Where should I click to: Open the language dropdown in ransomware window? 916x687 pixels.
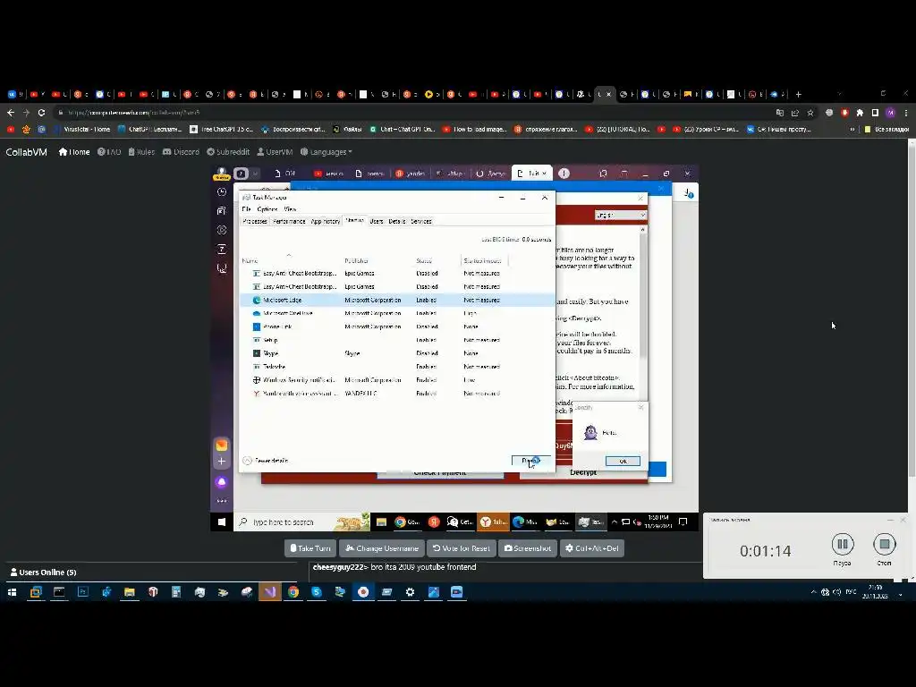621,216
